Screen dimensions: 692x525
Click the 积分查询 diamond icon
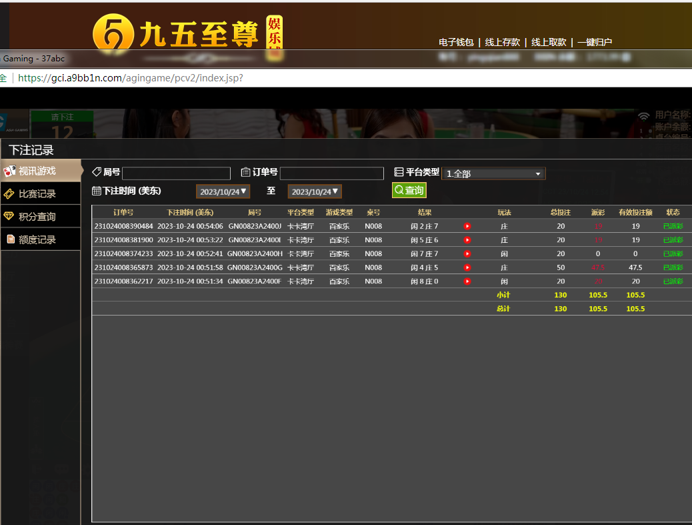point(9,216)
